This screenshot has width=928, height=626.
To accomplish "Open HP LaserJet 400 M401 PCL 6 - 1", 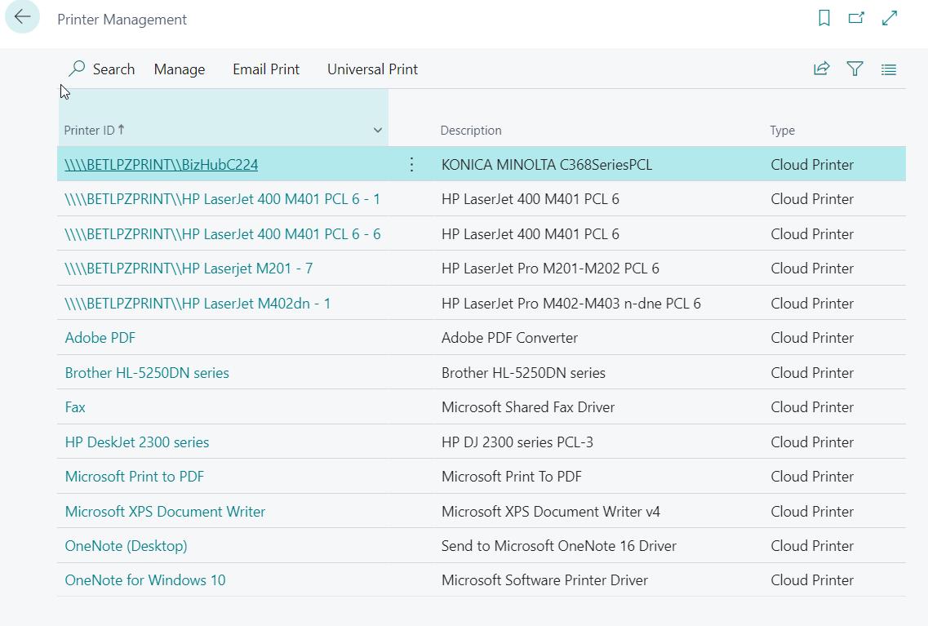I will point(223,199).
